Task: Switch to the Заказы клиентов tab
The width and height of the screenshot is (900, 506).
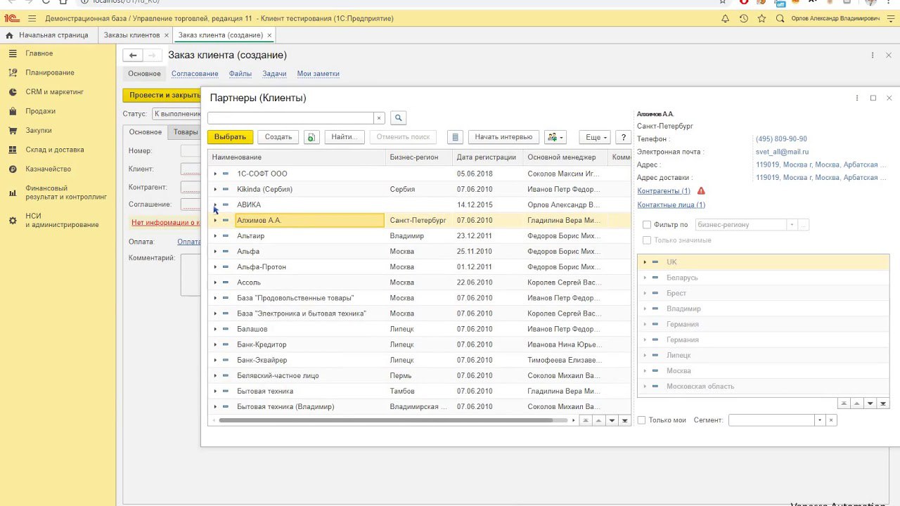Action: point(131,34)
